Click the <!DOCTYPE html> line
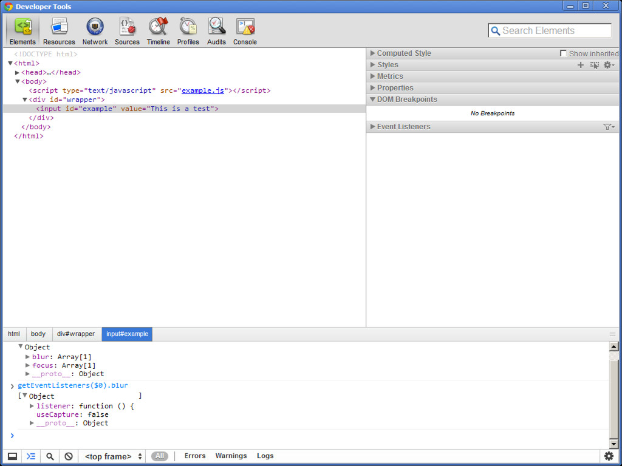Screen dimensions: 622x466 coord(46,54)
